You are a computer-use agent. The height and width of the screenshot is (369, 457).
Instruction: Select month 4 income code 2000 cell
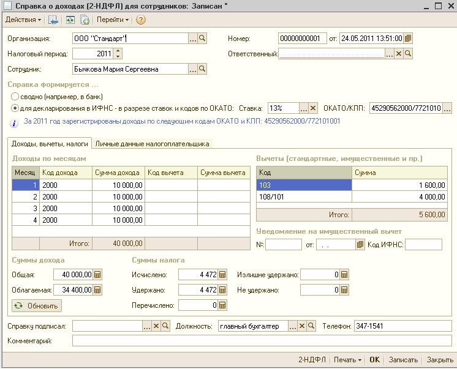coord(66,220)
